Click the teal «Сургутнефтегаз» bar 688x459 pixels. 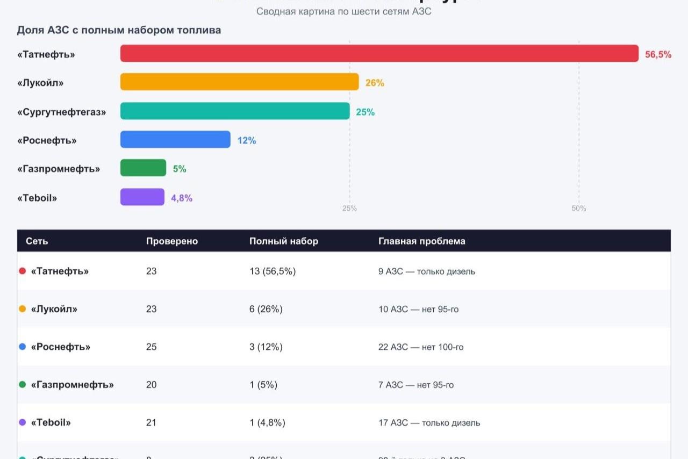(235, 111)
